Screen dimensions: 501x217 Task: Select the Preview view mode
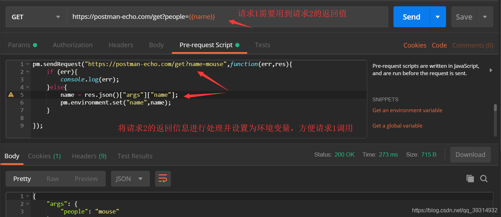[86, 179]
